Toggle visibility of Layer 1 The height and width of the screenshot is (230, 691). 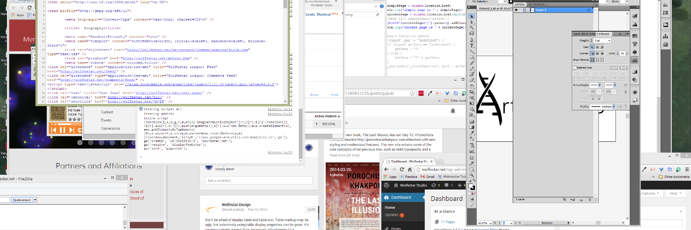(x=517, y=10)
